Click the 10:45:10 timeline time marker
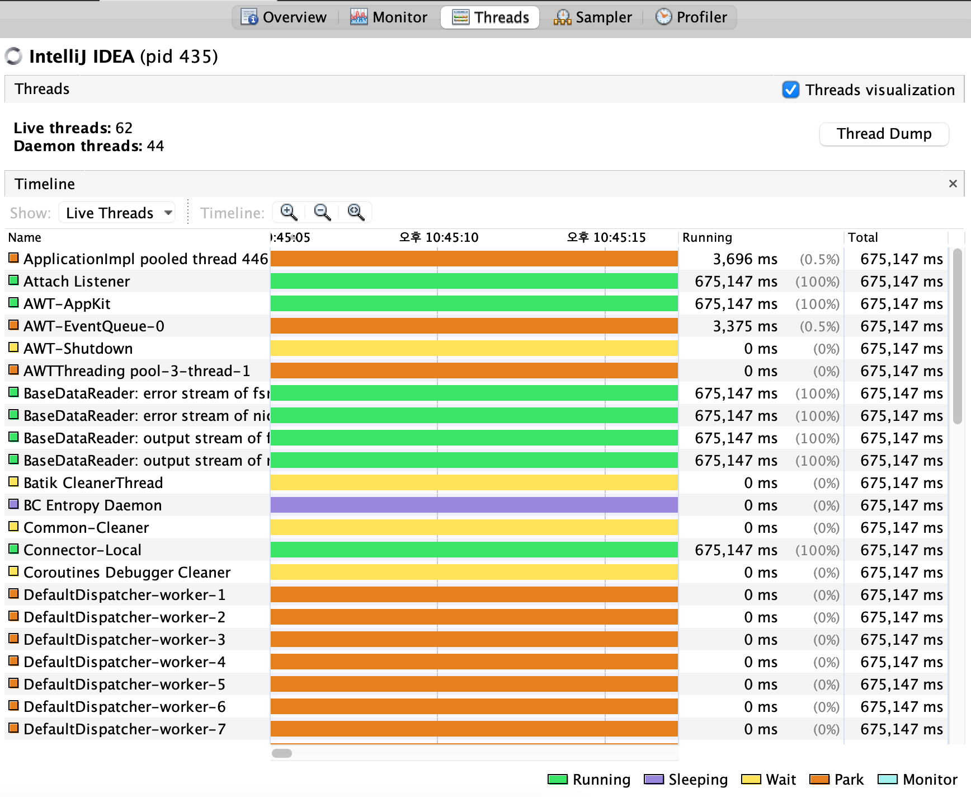 pos(439,237)
